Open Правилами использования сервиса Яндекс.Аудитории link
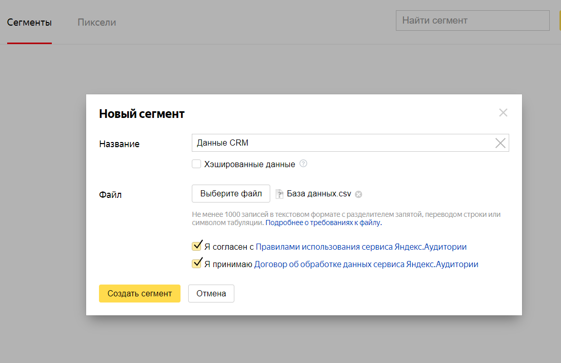The width and height of the screenshot is (561, 363). tap(361, 247)
